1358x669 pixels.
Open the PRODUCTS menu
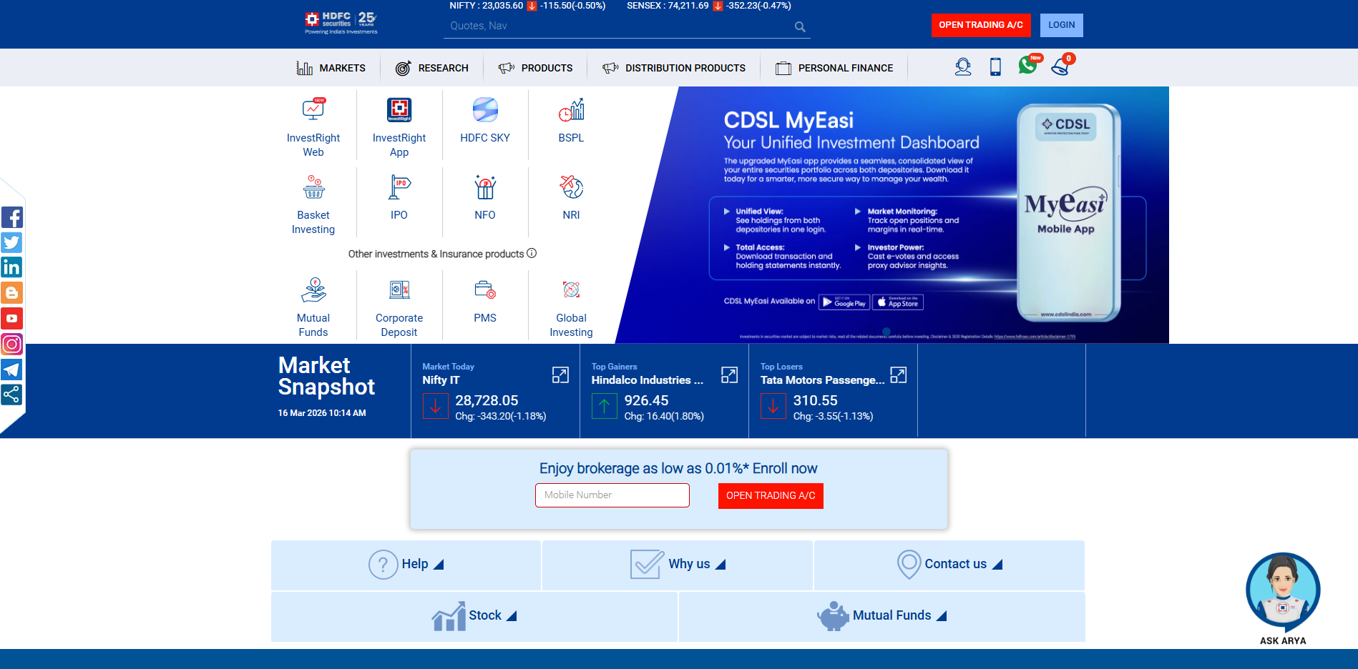(535, 68)
